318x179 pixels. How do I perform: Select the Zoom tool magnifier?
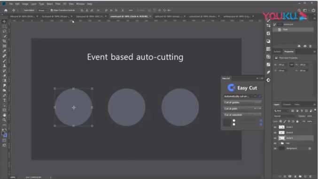[x=4, y=120]
